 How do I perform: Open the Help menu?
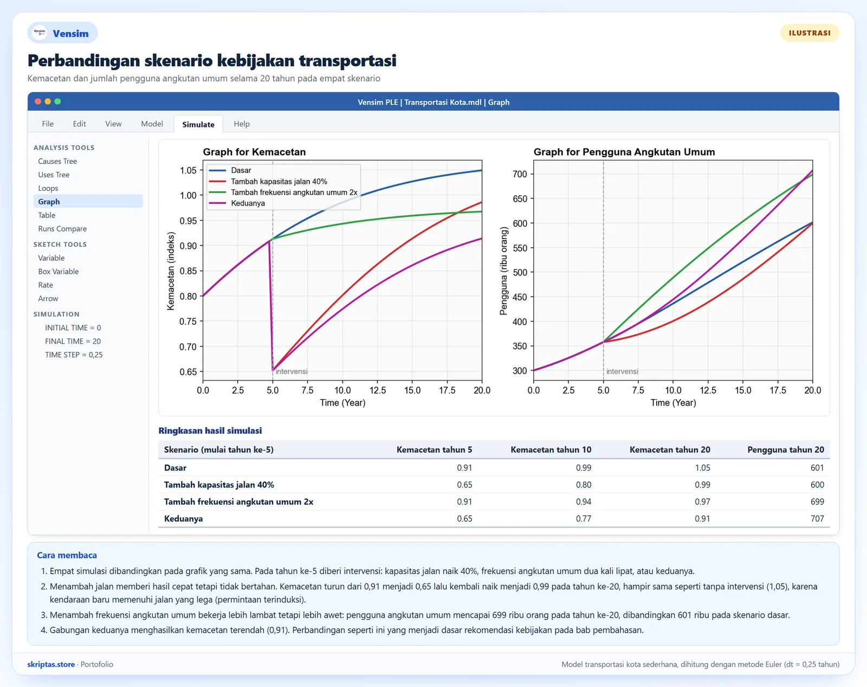242,124
